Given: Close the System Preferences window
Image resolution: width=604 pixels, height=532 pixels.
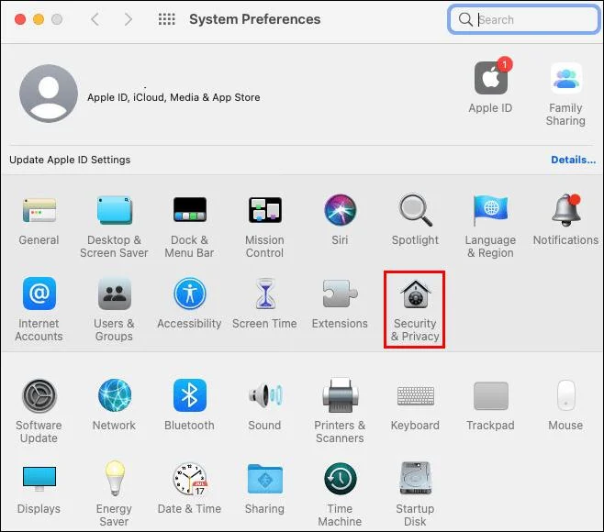Looking at the screenshot, I should click(20, 19).
